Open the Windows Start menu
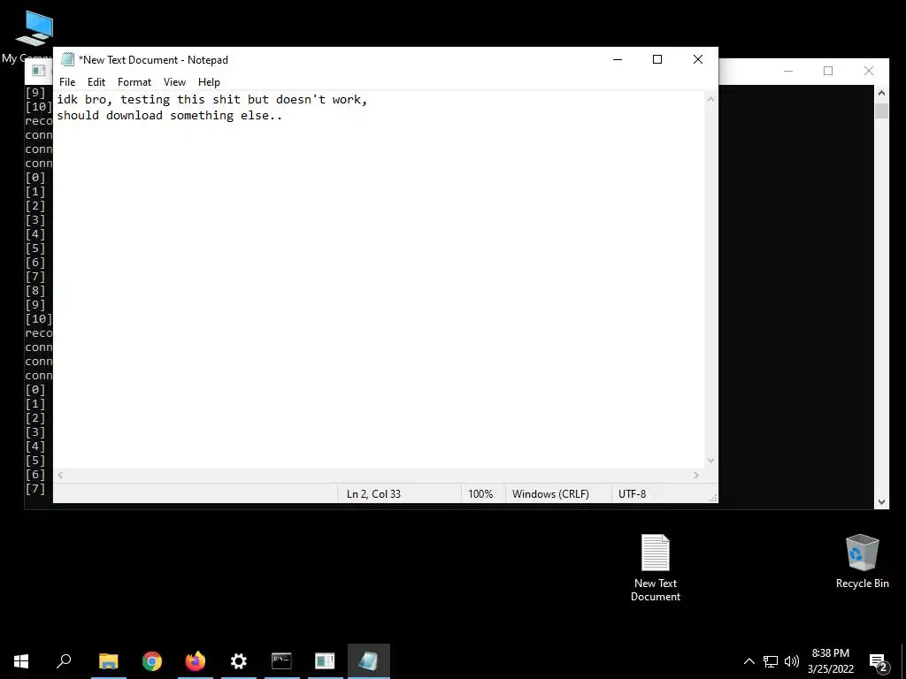 click(21, 661)
